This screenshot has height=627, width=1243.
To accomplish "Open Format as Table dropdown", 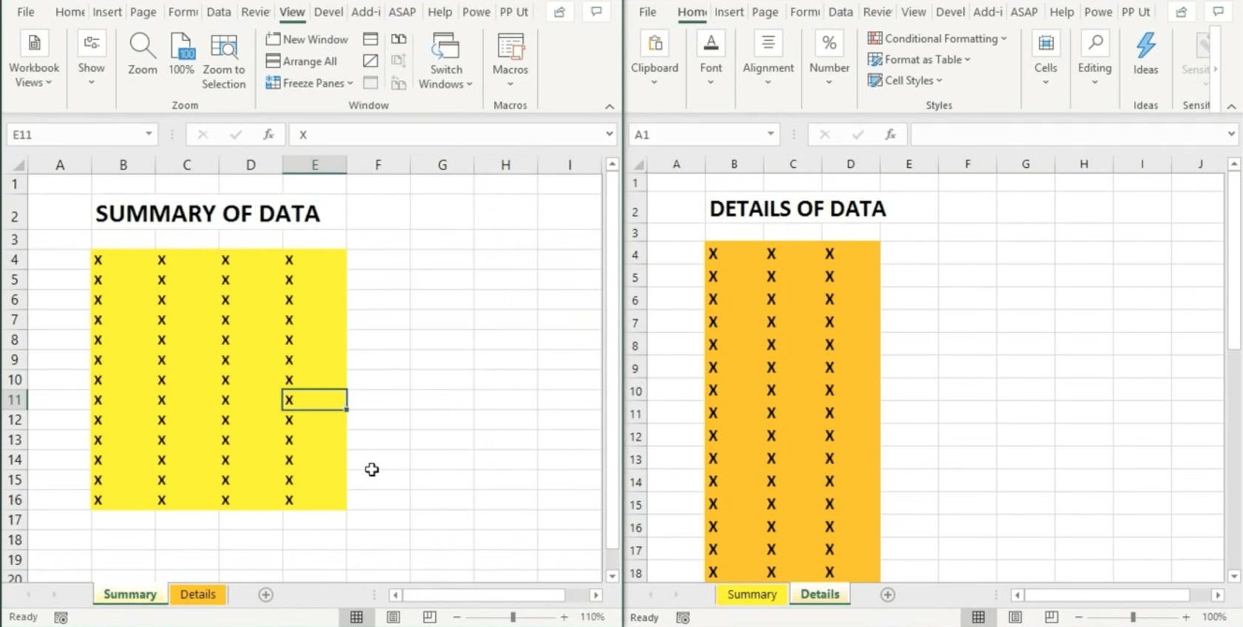I will click(919, 59).
